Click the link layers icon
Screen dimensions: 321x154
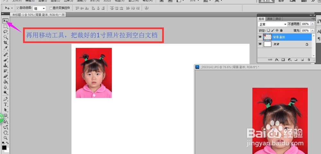tap(270, 60)
